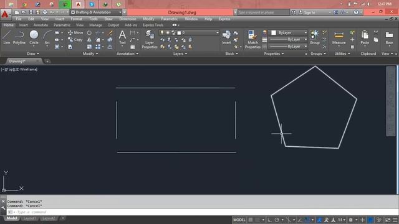The image size is (399, 224).
Task: Click the Help question mark icon
Action: [356, 12]
